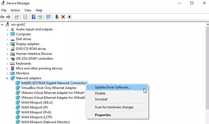Click the VirtualBox Host-Only adapter icon
209x124 pixels.
(x=18, y=88)
